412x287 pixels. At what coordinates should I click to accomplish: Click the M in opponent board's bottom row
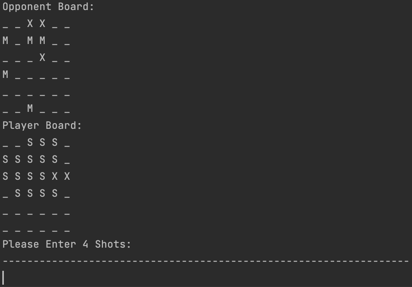pyautogui.click(x=30, y=109)
